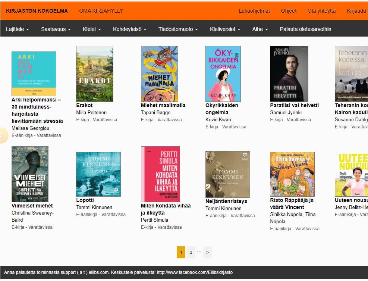The height and width of the screenshot is (281, 368).
Task: Open the Aihe subject dropdown
Action: pos(260,29)
